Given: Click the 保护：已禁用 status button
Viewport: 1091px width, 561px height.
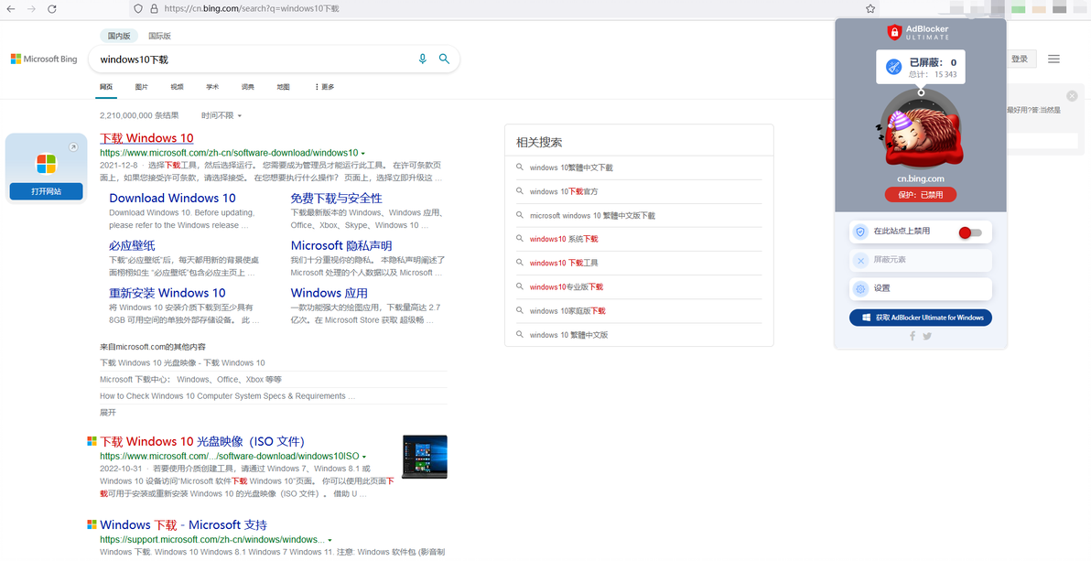Looking at the screenshot, I should click(921, 195).
